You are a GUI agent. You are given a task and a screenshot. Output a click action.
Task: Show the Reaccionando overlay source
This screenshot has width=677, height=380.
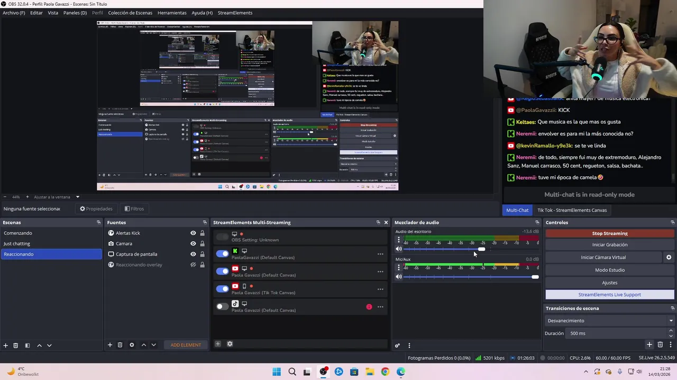(193, 264)
